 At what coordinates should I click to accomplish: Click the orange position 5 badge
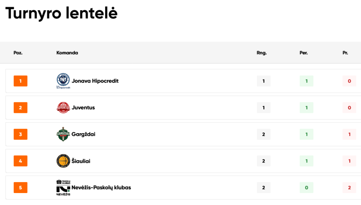tap(20, 188)
